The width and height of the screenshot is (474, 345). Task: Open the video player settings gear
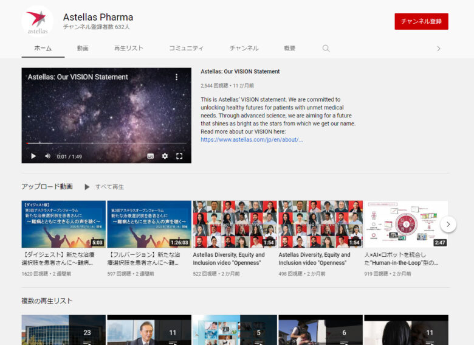click(165, 156)
